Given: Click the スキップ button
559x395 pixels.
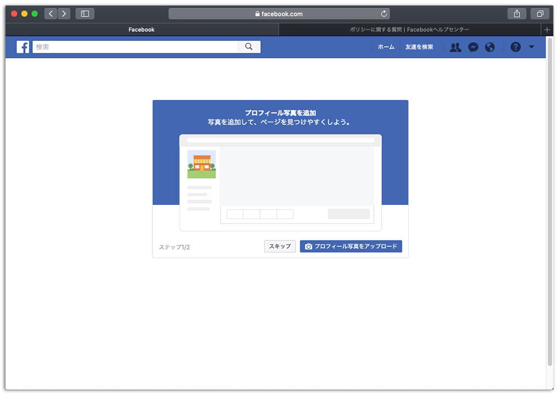Looking at the screenshot, I should 279,246.
